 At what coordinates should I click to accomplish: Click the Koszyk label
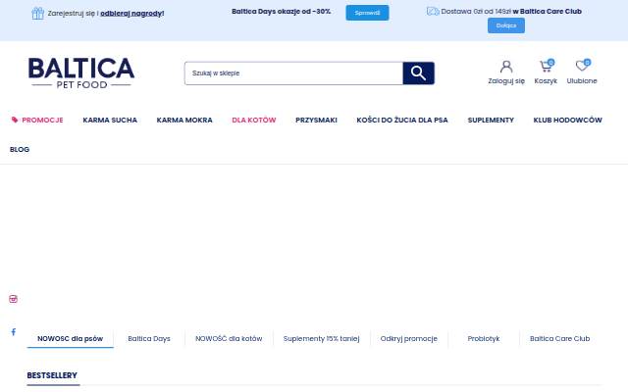pyautogui.click(x=546, y=80)
